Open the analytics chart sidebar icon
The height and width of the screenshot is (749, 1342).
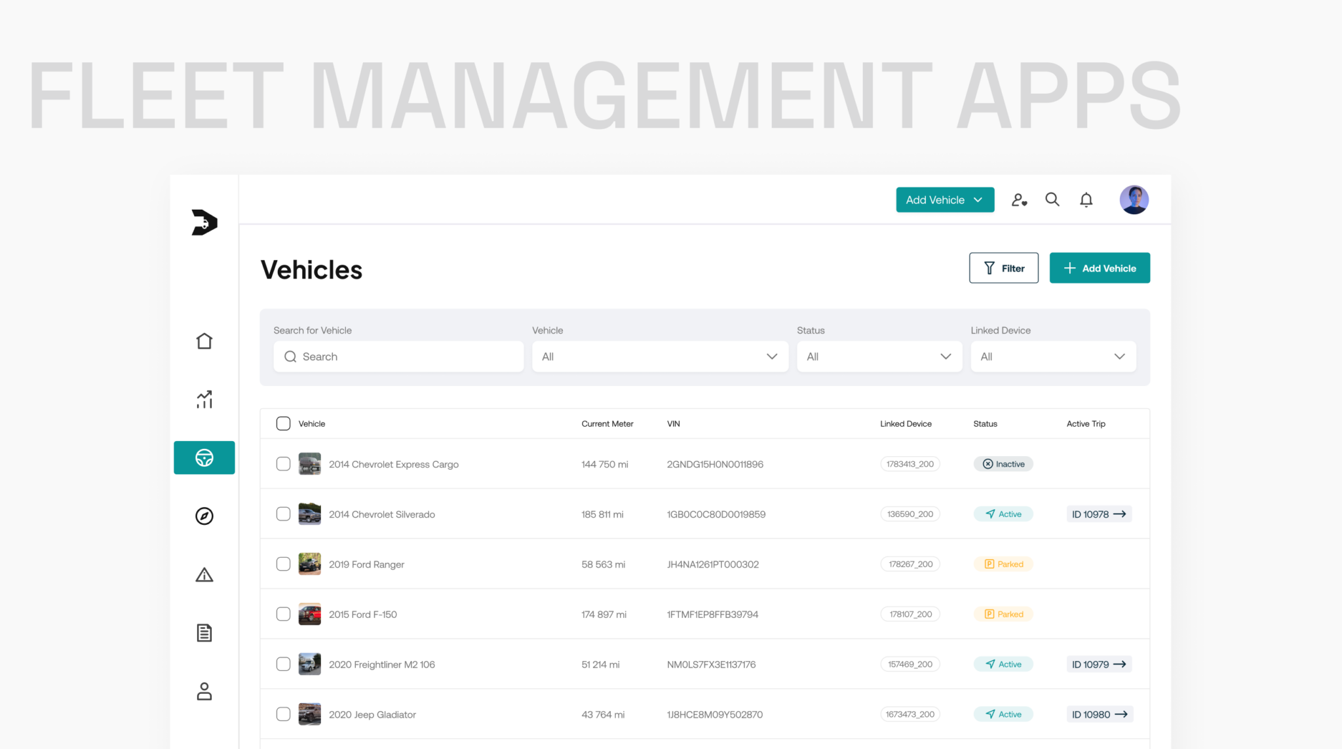pos(204,399)
